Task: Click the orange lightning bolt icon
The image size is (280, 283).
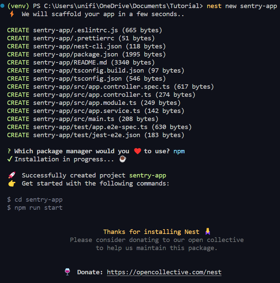Action: pos(12,14)
